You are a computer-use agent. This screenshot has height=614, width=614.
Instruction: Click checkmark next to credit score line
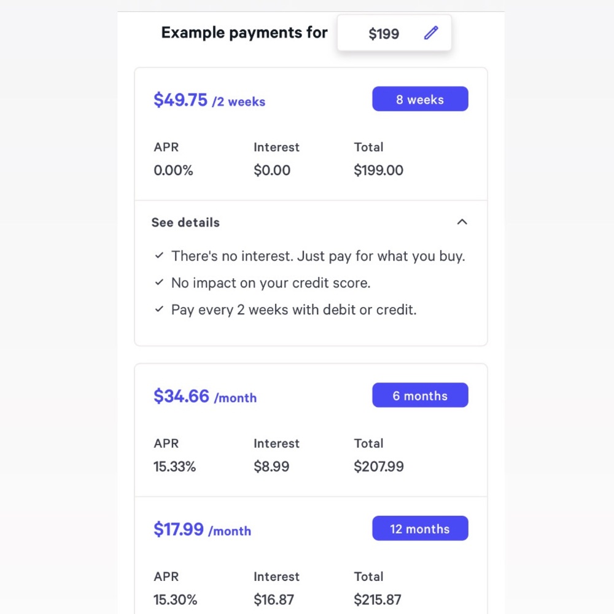pyautogui.click(x=159, y=282)
